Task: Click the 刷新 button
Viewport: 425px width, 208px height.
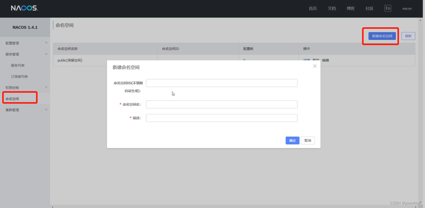Action: click(408, 36)
